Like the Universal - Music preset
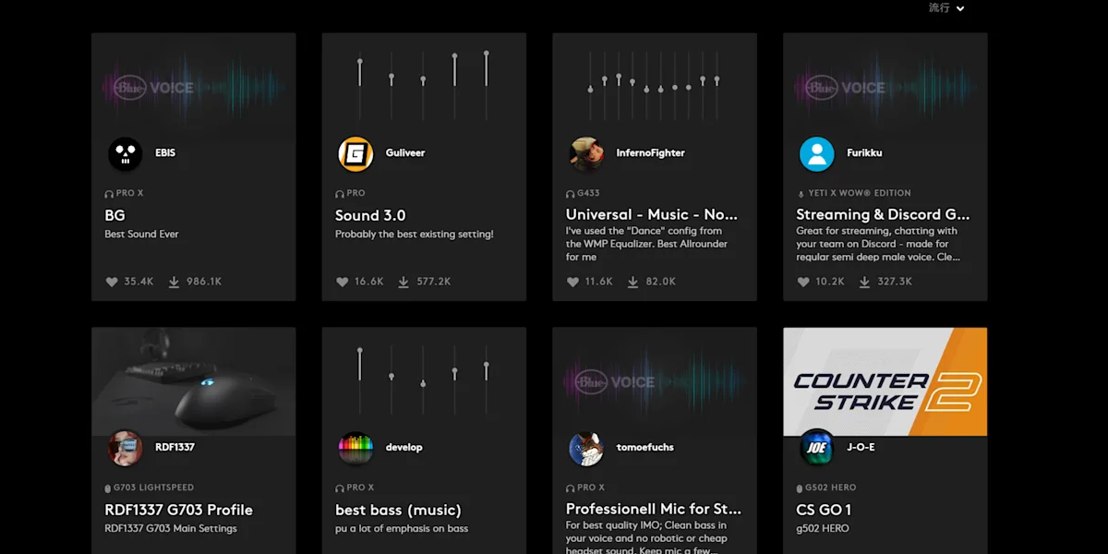The width and height of the screenshot is (1108, 554). [572, 282]
